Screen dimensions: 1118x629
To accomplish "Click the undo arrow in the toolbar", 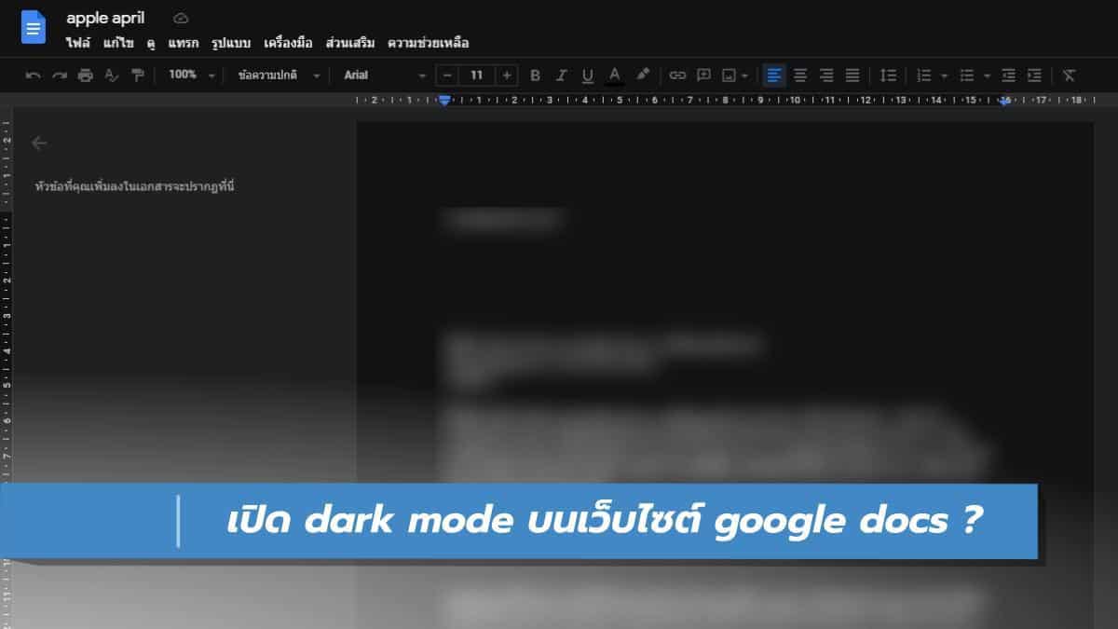I will tap(34, 75).
